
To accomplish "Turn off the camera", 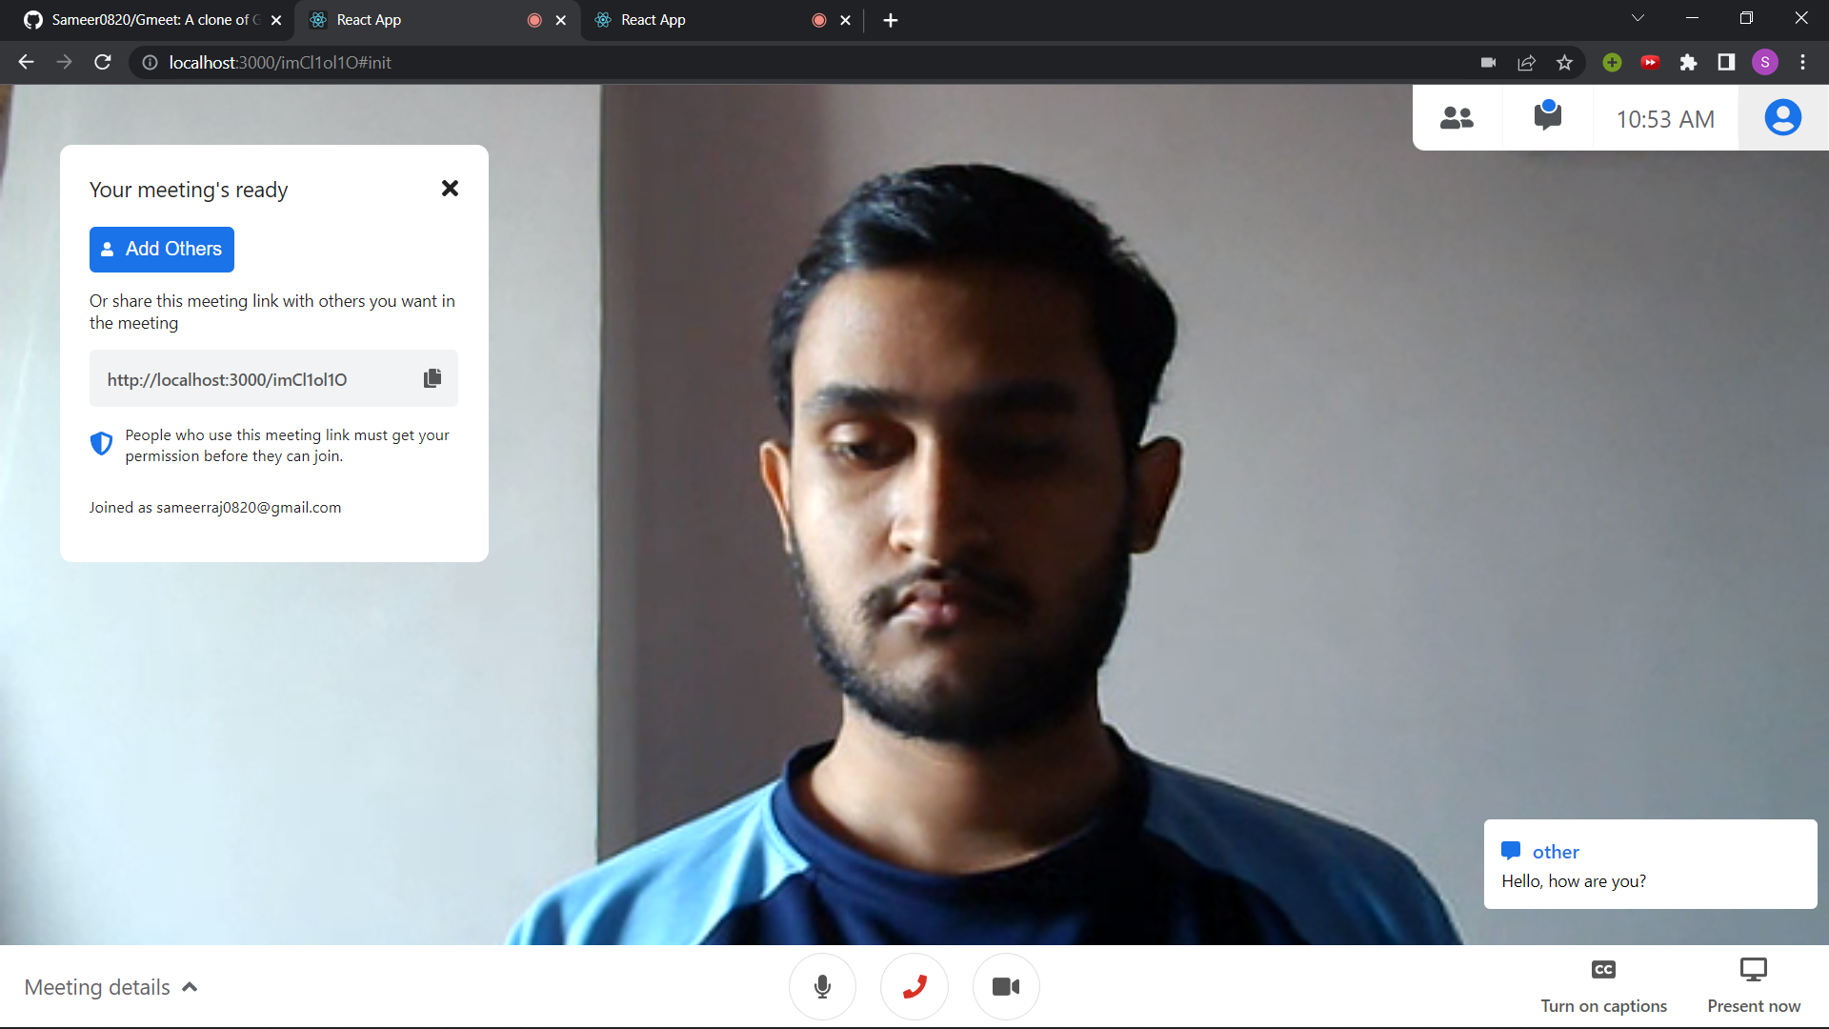I will 1006,986.
